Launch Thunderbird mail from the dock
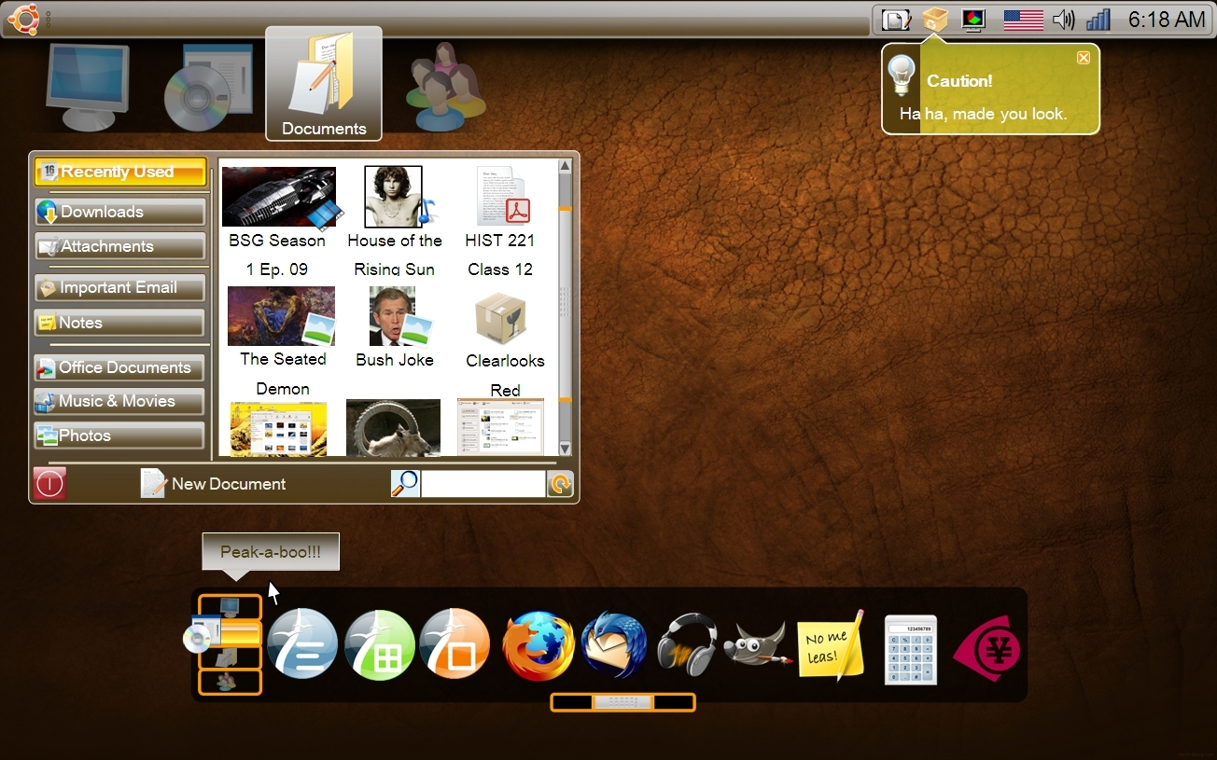The width and height of the screenshot is (1217, 760). click(614, 645)
